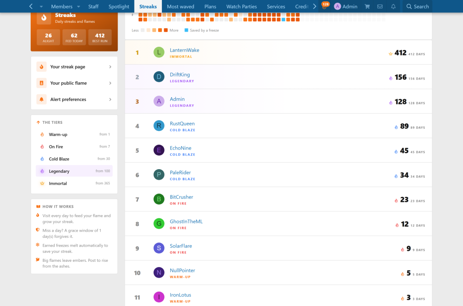463x306 pixels.
Task: Select the Legendary tier row
Action: [74, 171]
